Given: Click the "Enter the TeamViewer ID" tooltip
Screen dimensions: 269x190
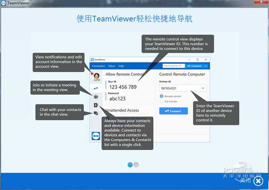Looking at the screenshot, I should tap(216, 113).
